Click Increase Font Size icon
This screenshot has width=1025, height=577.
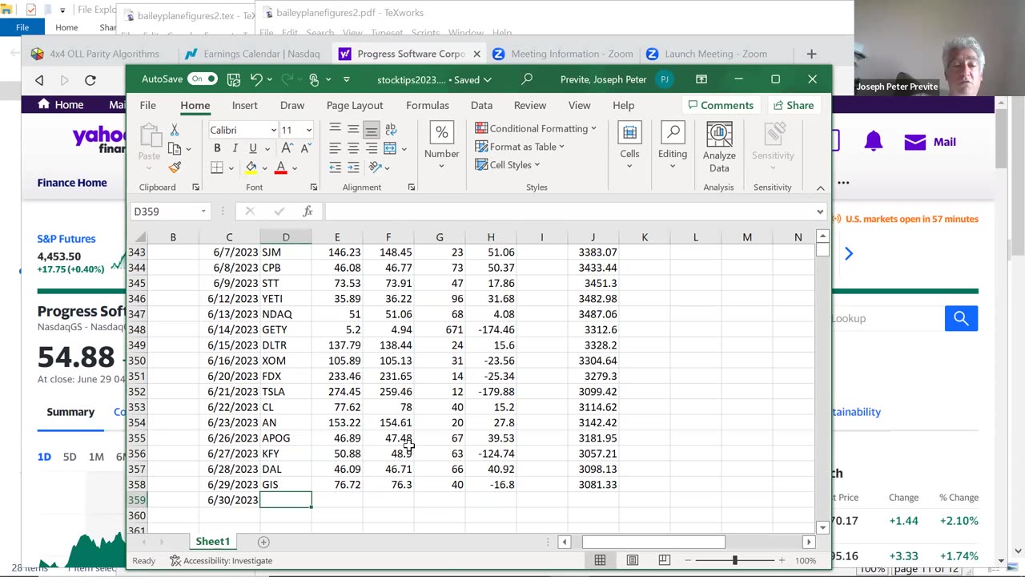coord(287,148)
